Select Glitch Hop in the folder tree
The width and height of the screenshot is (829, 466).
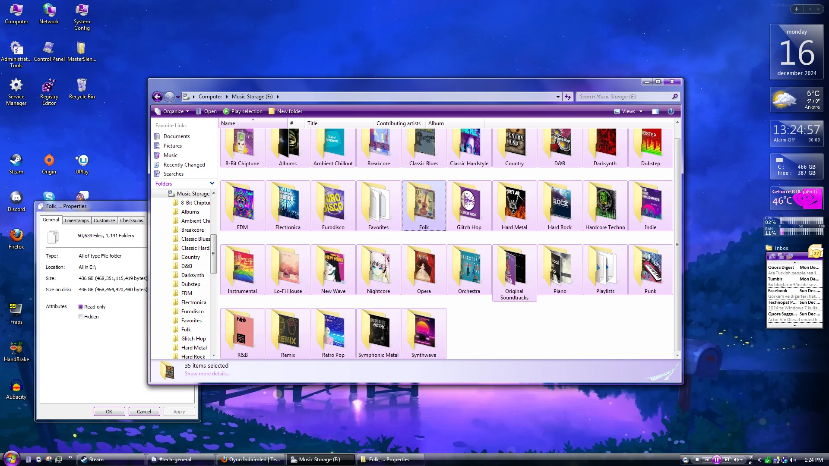[193, 339]
